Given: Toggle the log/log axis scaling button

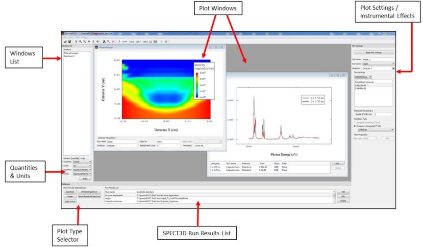Looking at the screenshot, I should click(145, 42).
